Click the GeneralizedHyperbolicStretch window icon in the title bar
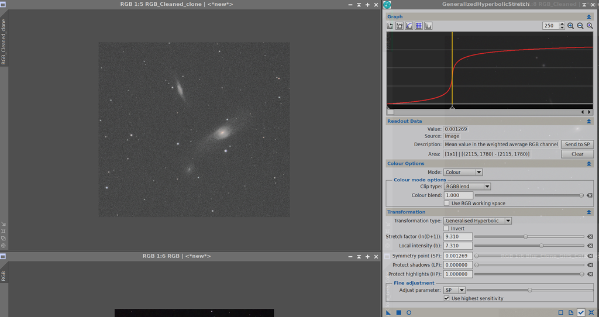Image resolution: width=599 pixels, height=317 pixels. coord(387,5)
